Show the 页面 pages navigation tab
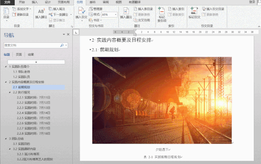The image size is (261, 164). (x=19, y=55)
